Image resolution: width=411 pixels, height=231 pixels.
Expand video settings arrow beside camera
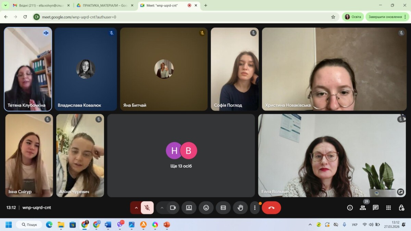click(x=162, y=208)
